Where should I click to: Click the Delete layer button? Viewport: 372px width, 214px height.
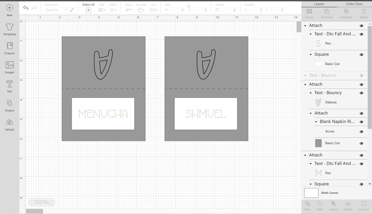coord(364,13)
